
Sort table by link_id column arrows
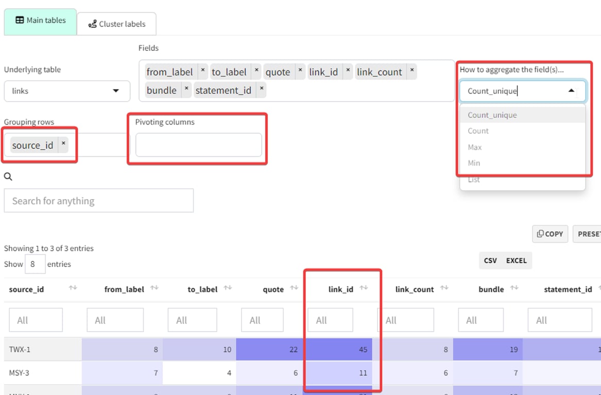364,288
